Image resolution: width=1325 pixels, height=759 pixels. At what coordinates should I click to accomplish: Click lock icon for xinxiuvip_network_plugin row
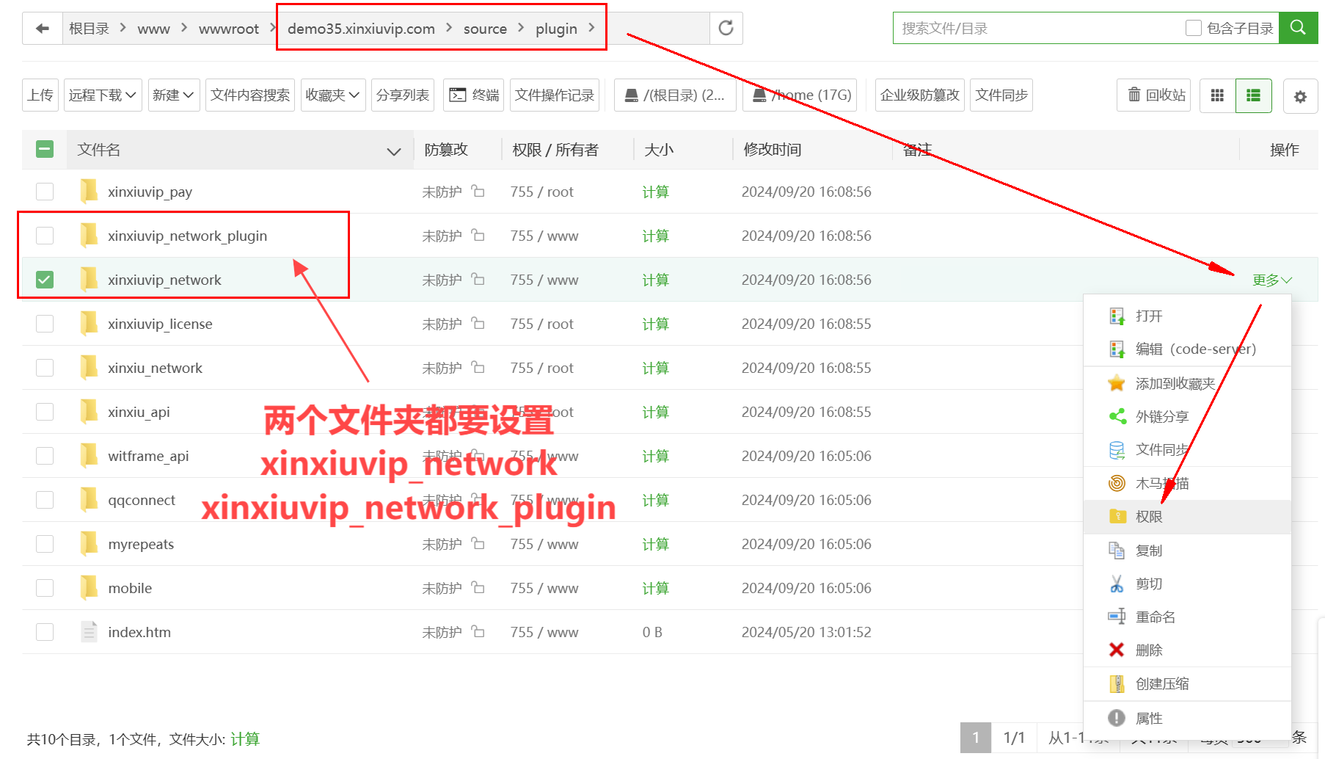coord(478,235)
